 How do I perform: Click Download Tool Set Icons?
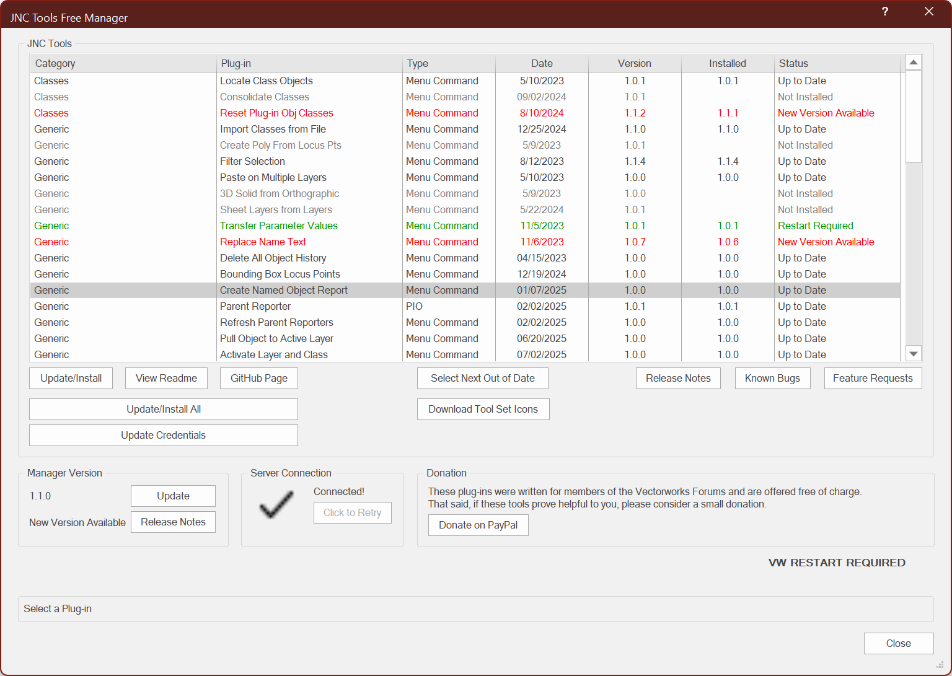click(x=483, y=409)
